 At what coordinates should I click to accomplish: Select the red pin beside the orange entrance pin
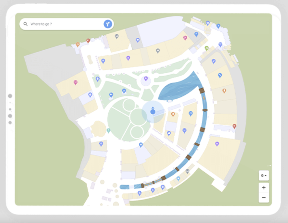click(x=88, y=41)
